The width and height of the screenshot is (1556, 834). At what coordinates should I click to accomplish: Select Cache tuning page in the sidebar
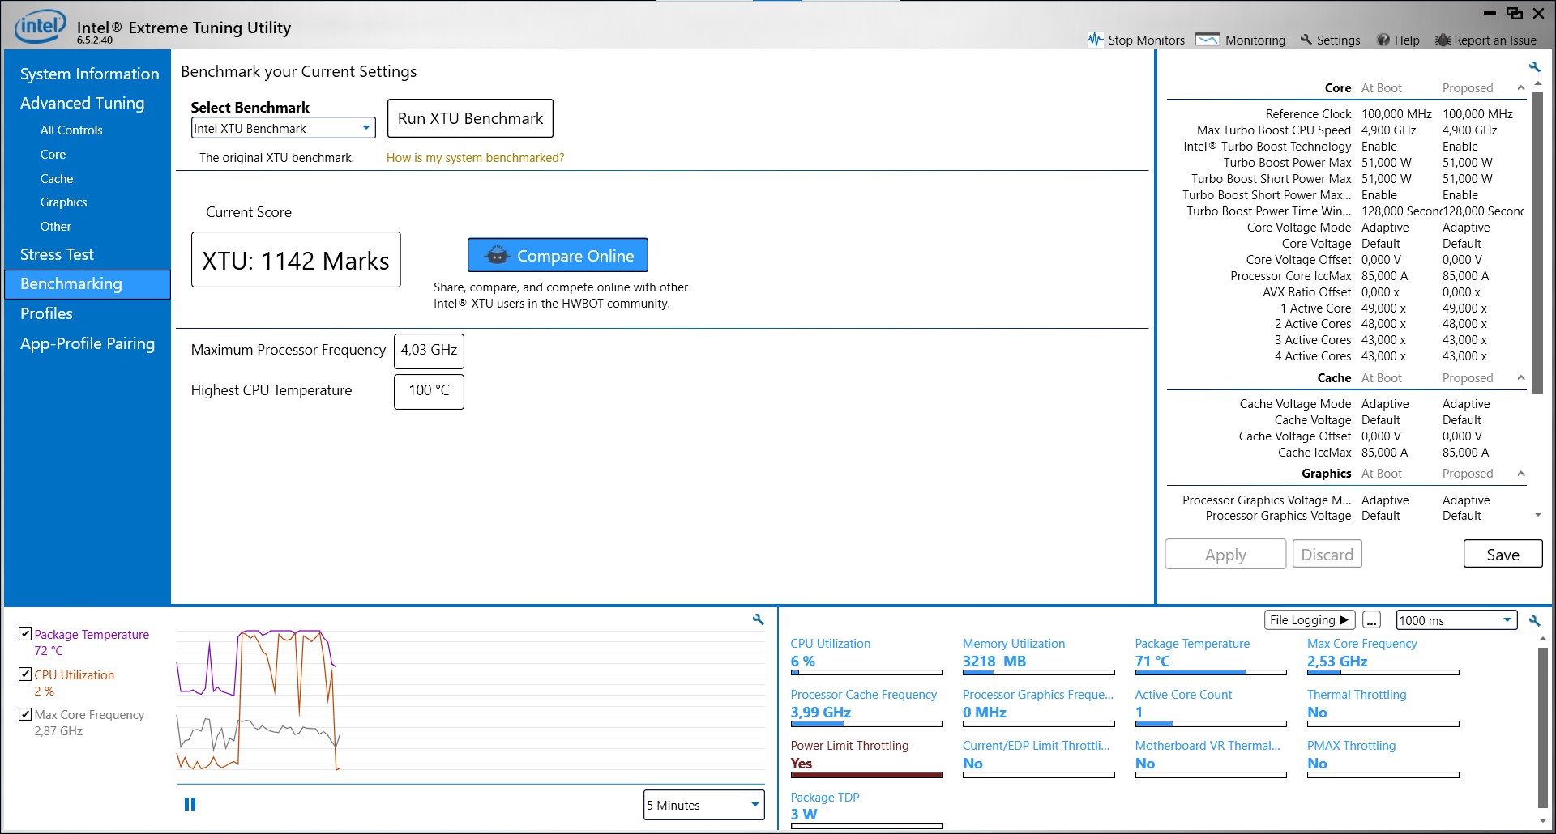click(x=56, y=178)
